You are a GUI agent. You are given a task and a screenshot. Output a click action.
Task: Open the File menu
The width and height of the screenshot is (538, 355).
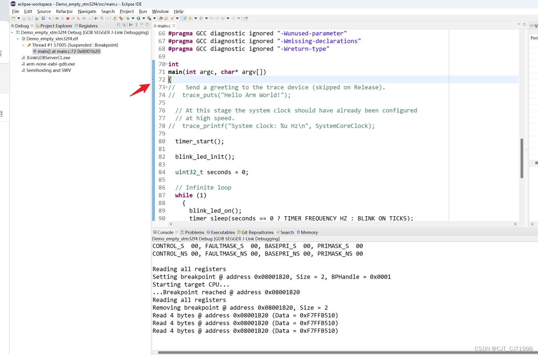tap(15, 11)
